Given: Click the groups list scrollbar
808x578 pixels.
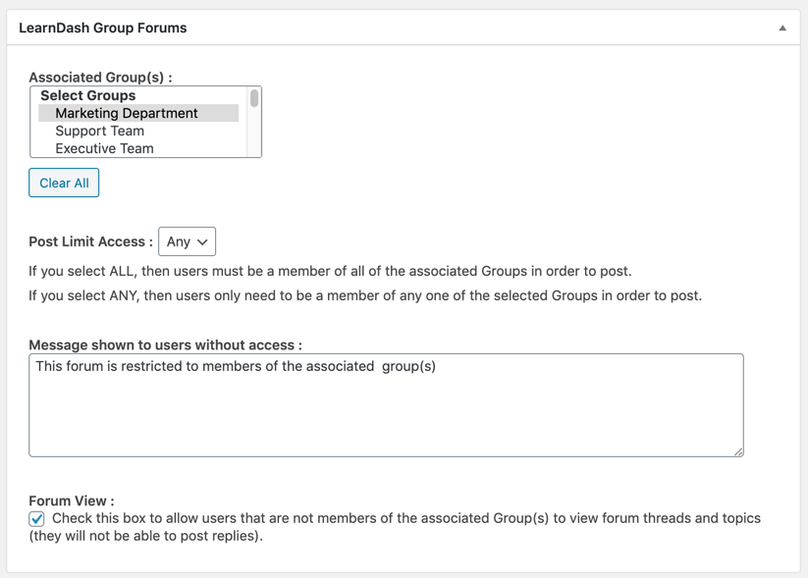Looking at the screenshot, I should [x=254, y=99].
